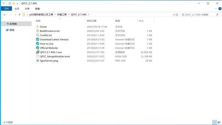Image resolution: width=222 pixels, height=125 pixels.
Task: Select the How to Use name
Action: coord(47,44)
